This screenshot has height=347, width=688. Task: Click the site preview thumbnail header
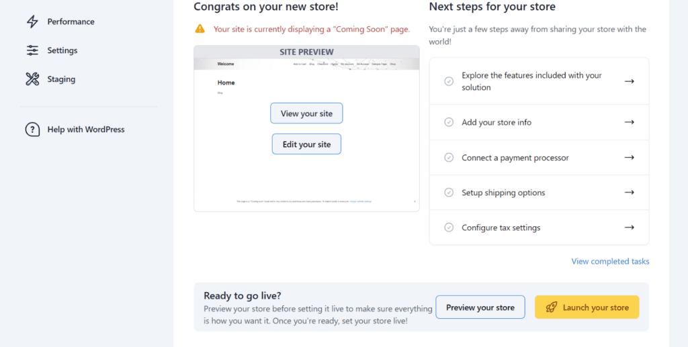click(306, 52)
